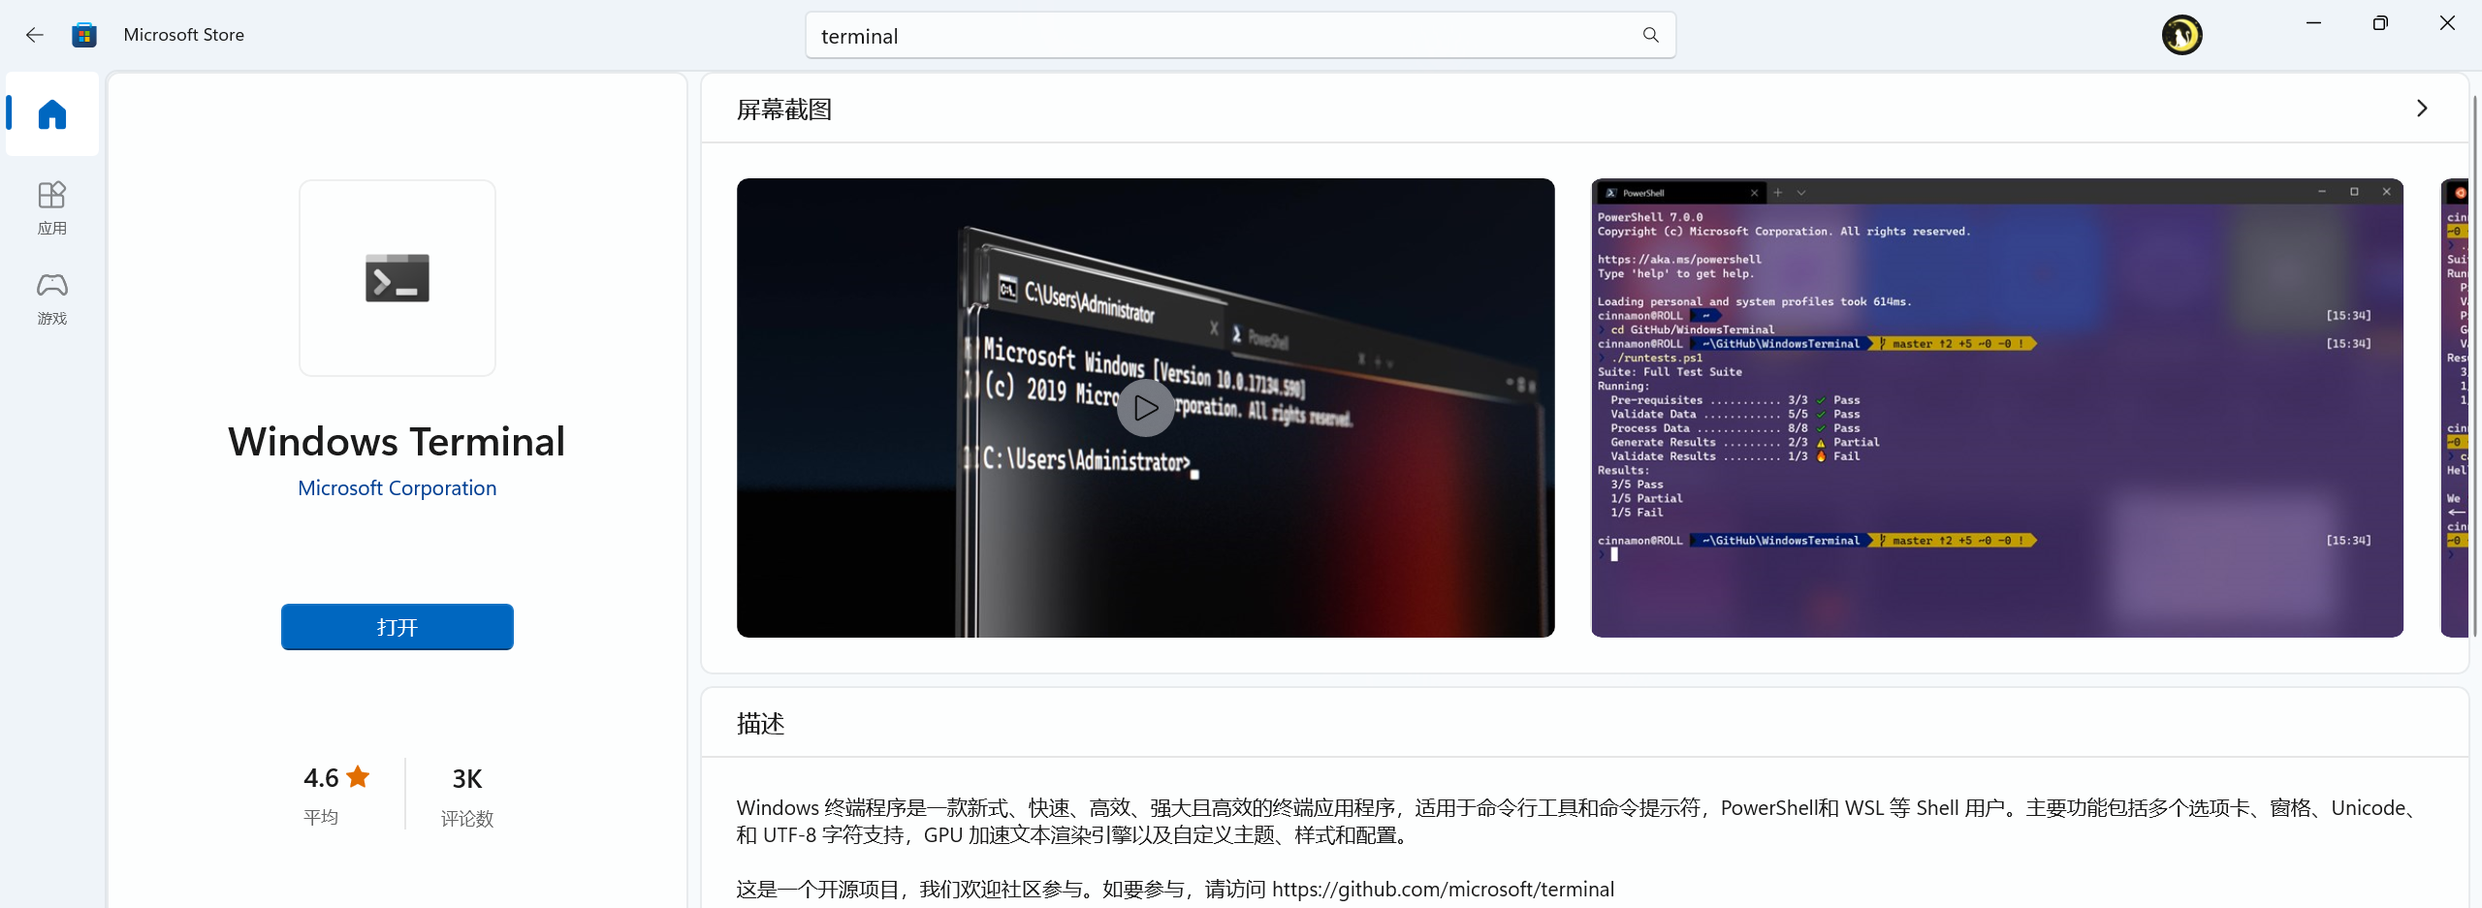Select the 屏幕截图 section heading
2482x908 pixels.
[x=783, y=109]
